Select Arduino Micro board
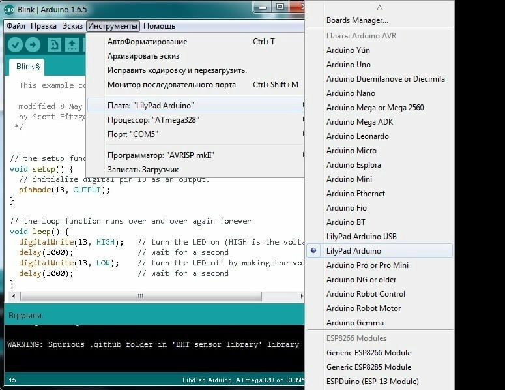 (x=380, y=151)
